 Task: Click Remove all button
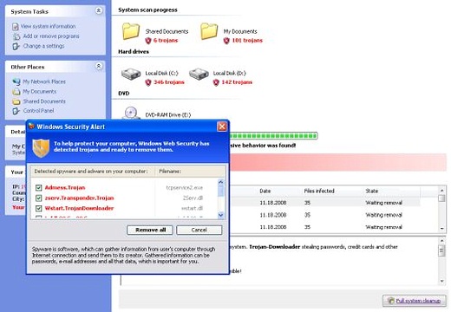click(x=150, y=230)
